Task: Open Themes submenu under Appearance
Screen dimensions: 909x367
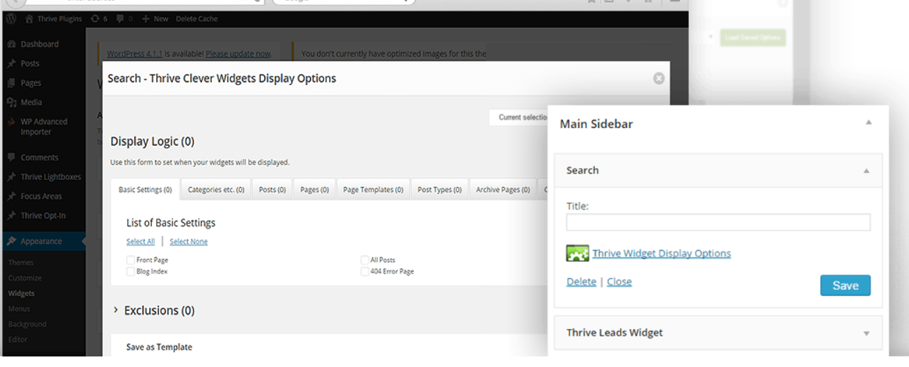Action: click(x=21, y=262)
